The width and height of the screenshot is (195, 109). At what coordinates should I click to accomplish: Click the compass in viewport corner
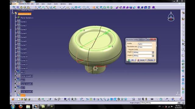(171, 17)
